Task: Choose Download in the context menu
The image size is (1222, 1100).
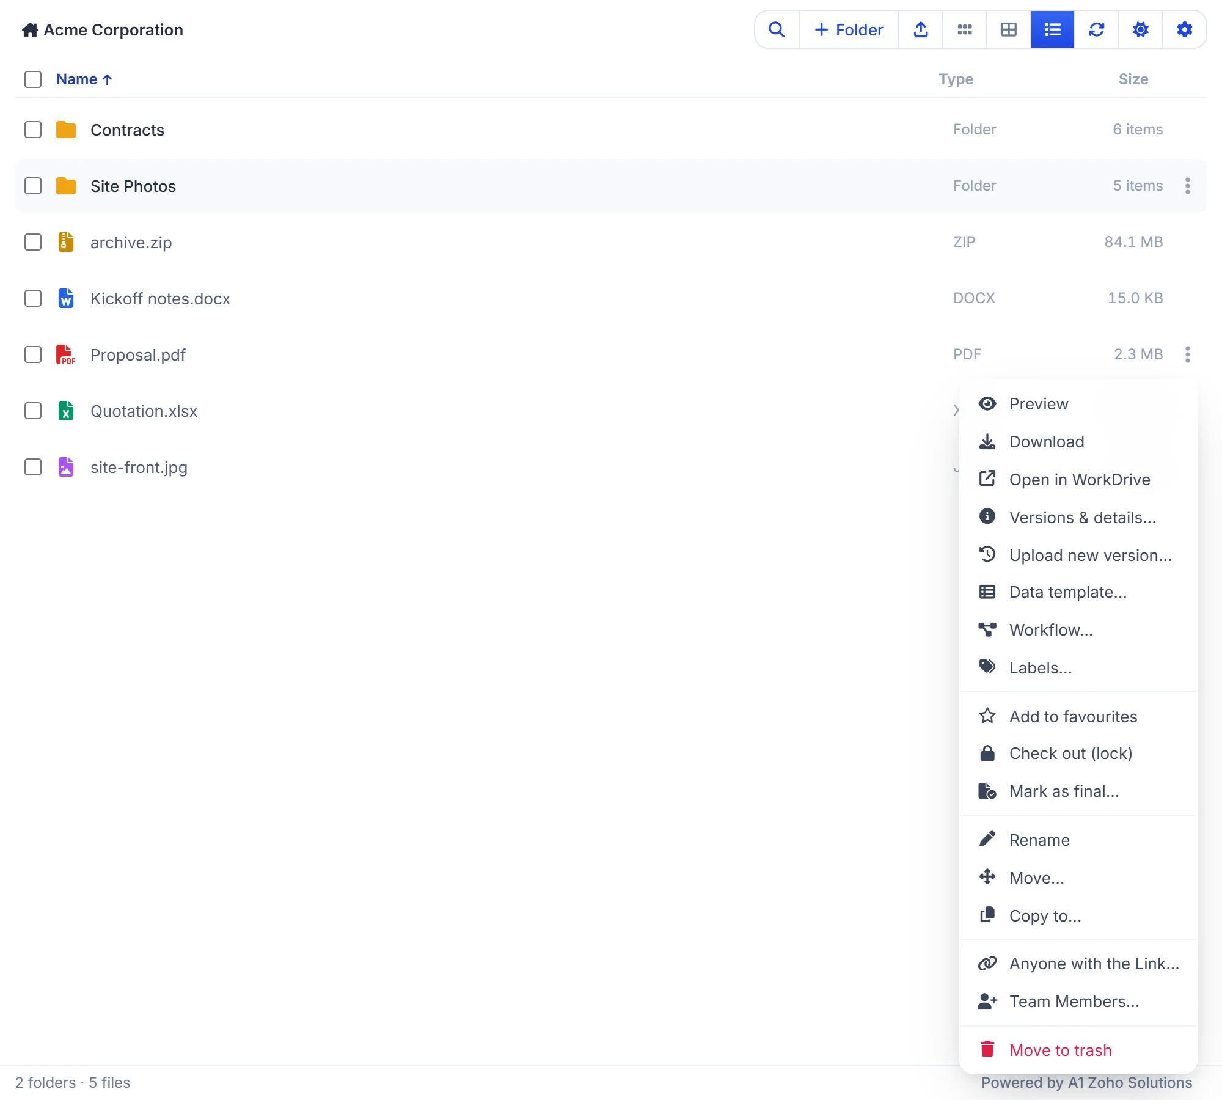Action: click(x=1078, y=442)
